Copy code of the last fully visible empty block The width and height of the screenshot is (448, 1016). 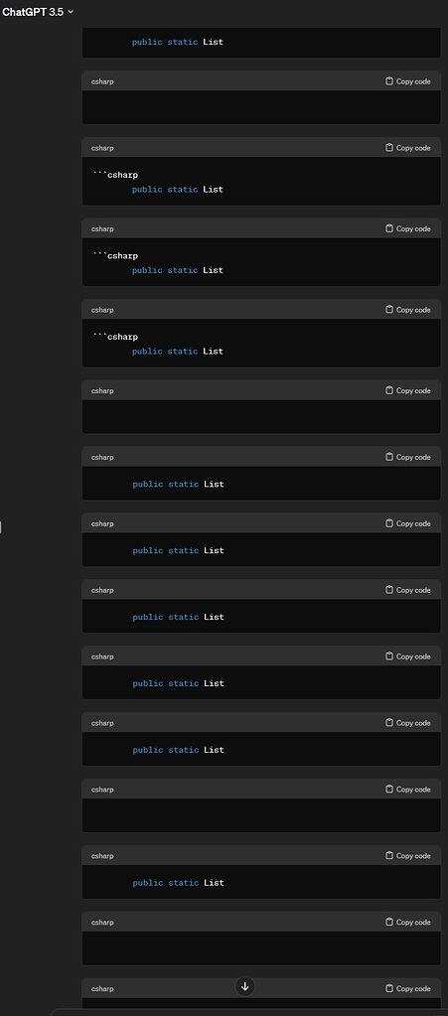click(x=408, y=922)
